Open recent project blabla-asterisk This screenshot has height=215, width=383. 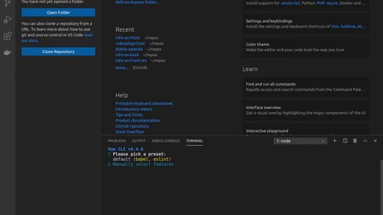point(129,49)
